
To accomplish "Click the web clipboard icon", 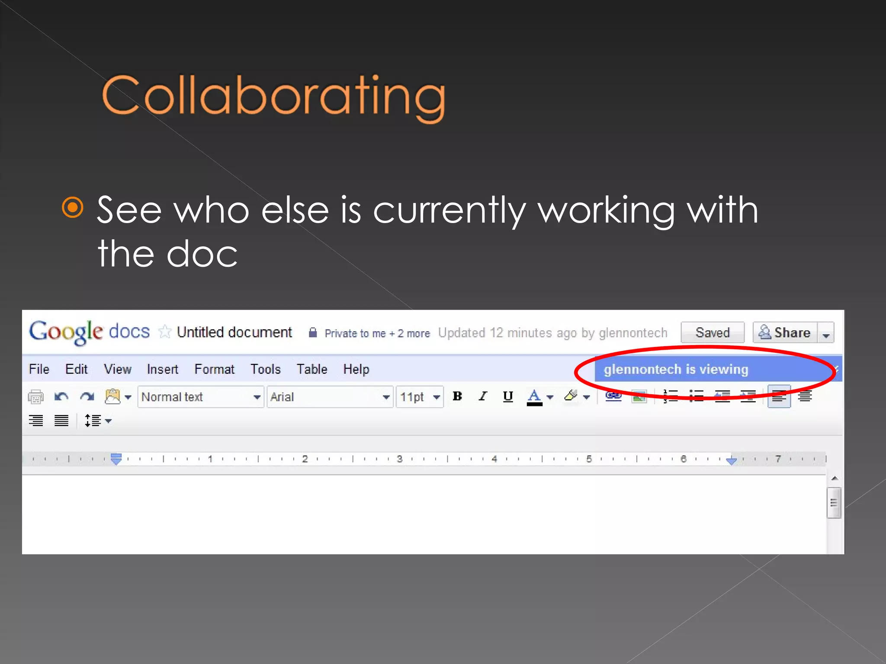I will click(113, 396).
